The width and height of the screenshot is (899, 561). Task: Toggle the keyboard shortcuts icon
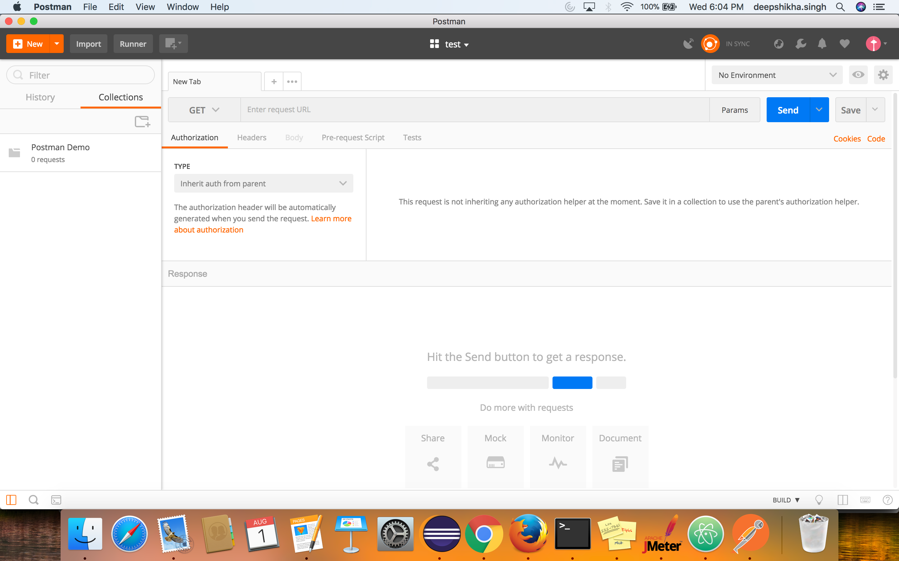click(866, 500)
